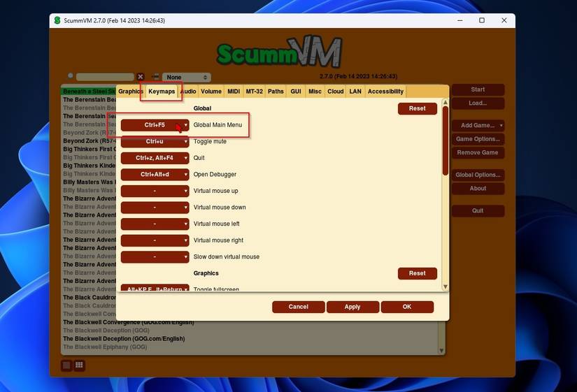Image resolution: width=577 pixels, height=392 pixels.
Task: Click the Global Main Menu label
Action: pos(218,125)
